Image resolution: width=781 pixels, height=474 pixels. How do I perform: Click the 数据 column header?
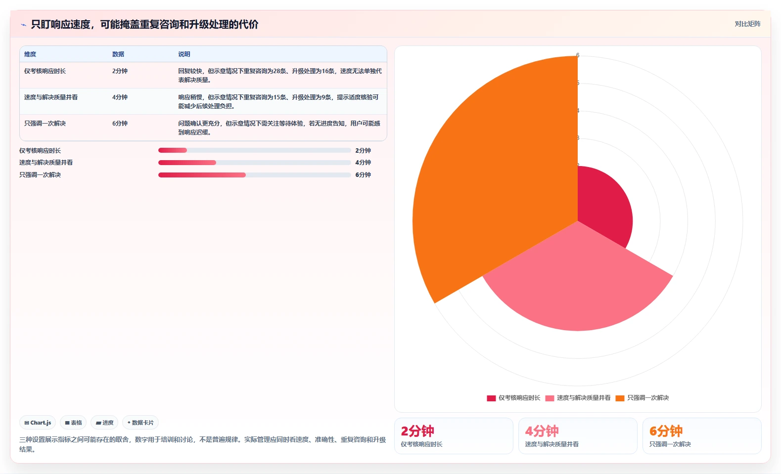tap(118, 54)
